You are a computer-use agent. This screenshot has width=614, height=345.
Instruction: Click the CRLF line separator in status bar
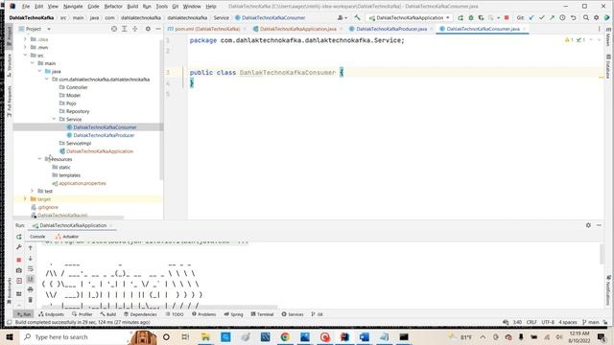(531, 322)
